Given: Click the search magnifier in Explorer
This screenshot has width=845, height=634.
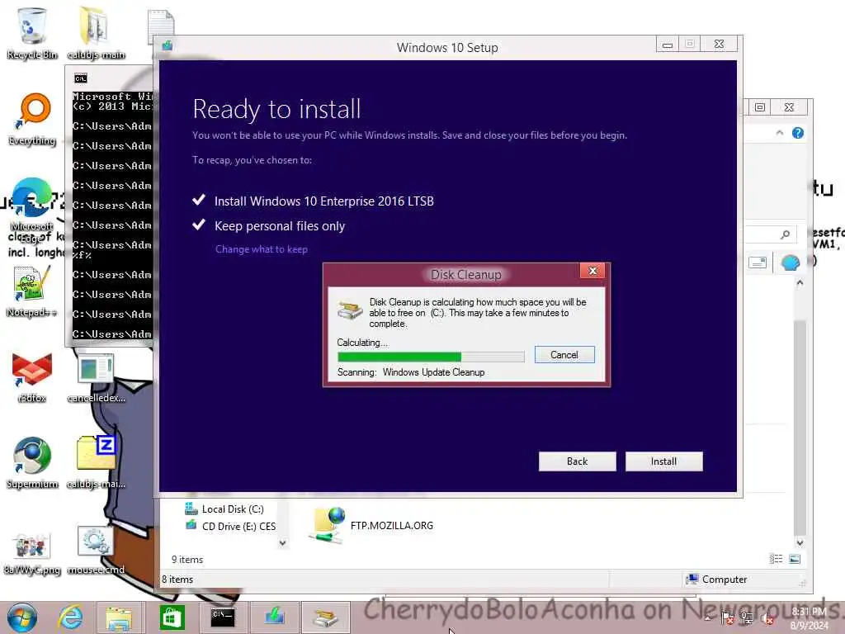Looking at the screenshot, I should point(786,234).
